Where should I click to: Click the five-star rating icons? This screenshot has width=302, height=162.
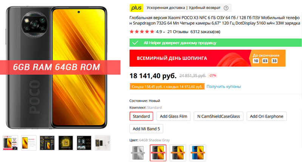coord(142,32)
